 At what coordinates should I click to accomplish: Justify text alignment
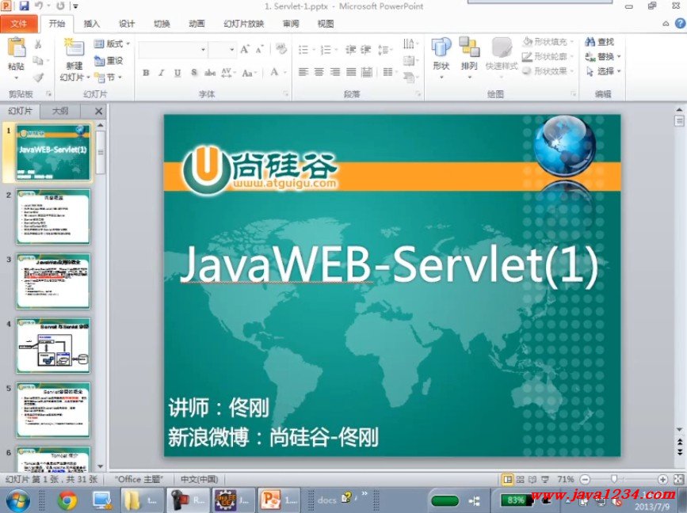tap(351, 72)
